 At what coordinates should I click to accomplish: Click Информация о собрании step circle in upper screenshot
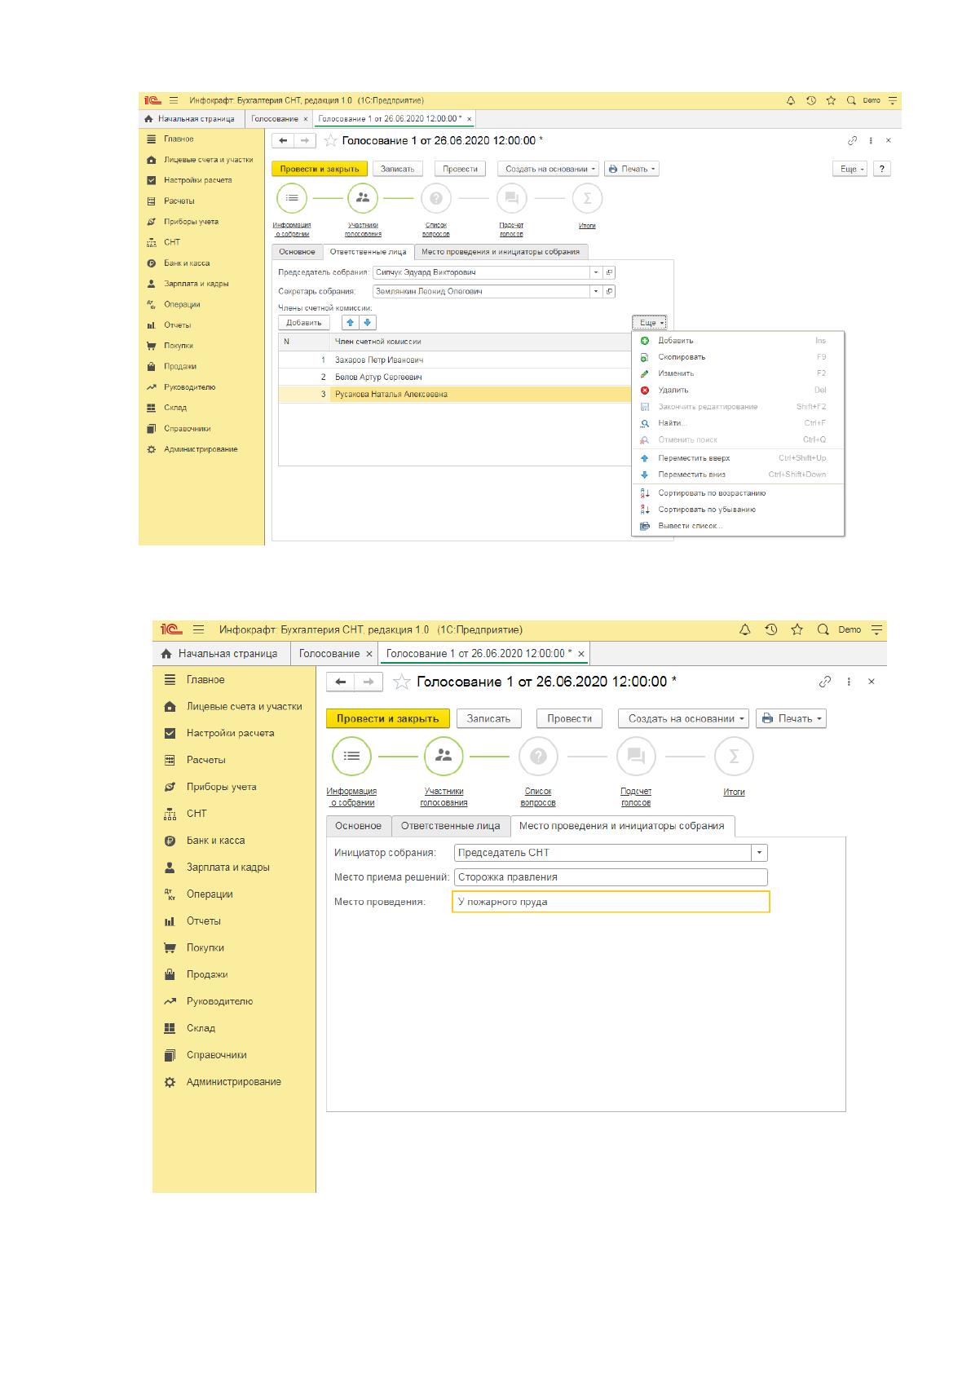point(292,198)
